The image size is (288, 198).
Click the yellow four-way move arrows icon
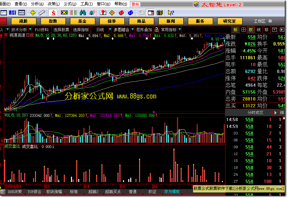pos(33,13)
